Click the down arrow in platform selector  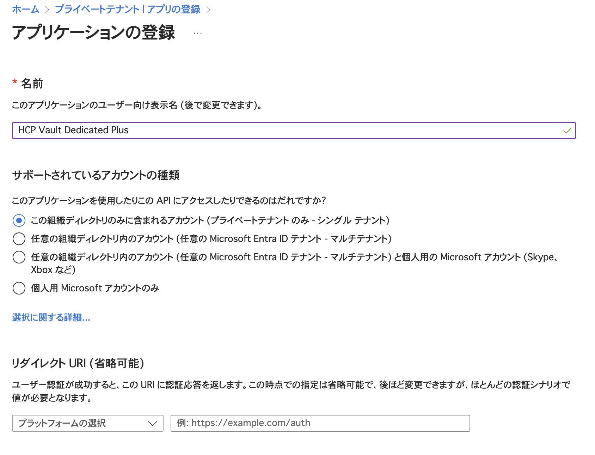(x=152, y=423)
